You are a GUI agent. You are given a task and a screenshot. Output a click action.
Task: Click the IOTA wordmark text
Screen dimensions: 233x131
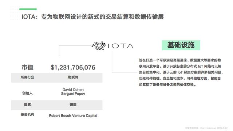[x=121, y=46]
